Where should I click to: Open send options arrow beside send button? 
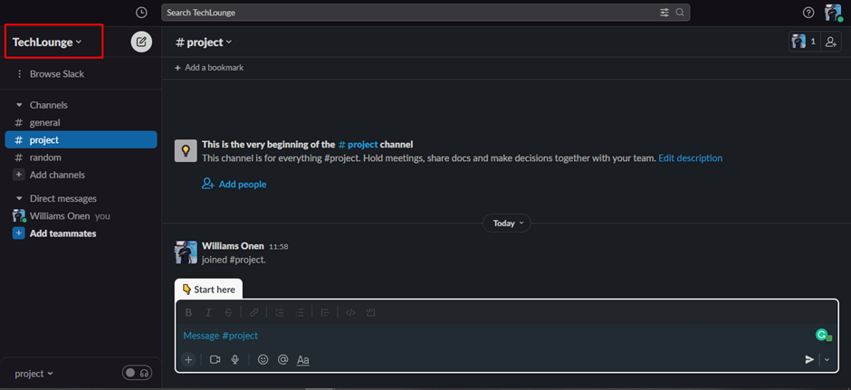(827, 359)
